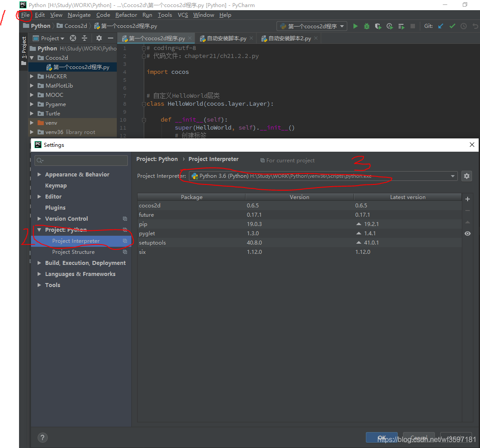Sort by the Latest version column header

407,197
